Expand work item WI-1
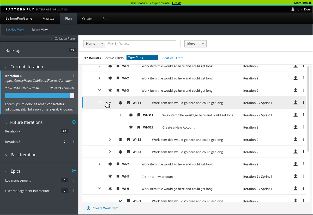The height and width of the screenshot is (215, 313). (x=99, y=66)
